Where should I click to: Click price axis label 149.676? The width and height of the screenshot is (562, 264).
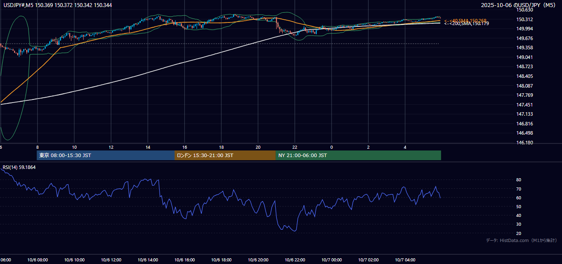525,38
